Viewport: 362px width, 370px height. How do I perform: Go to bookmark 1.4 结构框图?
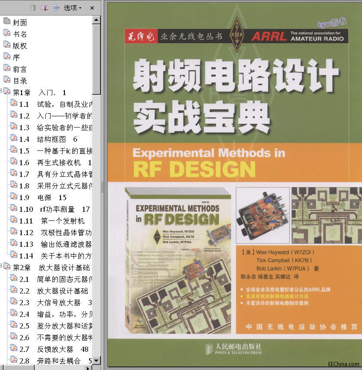coord(48,139)
